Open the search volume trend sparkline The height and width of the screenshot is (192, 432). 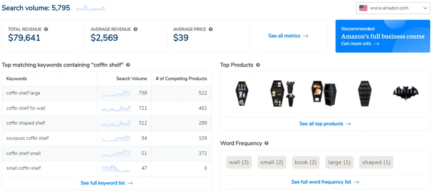(90, 8)
